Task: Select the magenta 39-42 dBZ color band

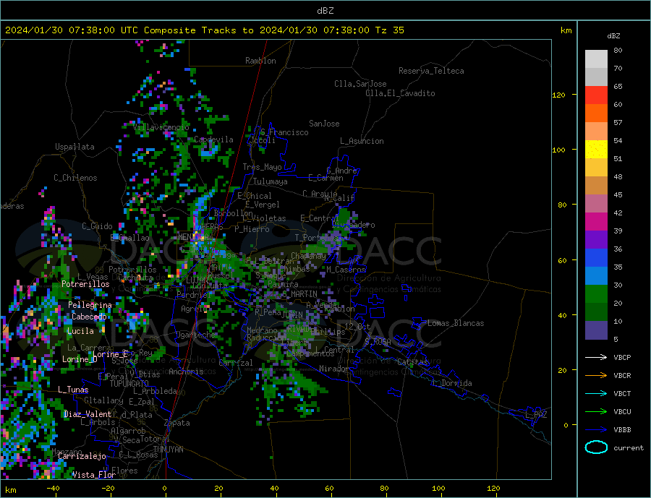Action: [596, 222]
